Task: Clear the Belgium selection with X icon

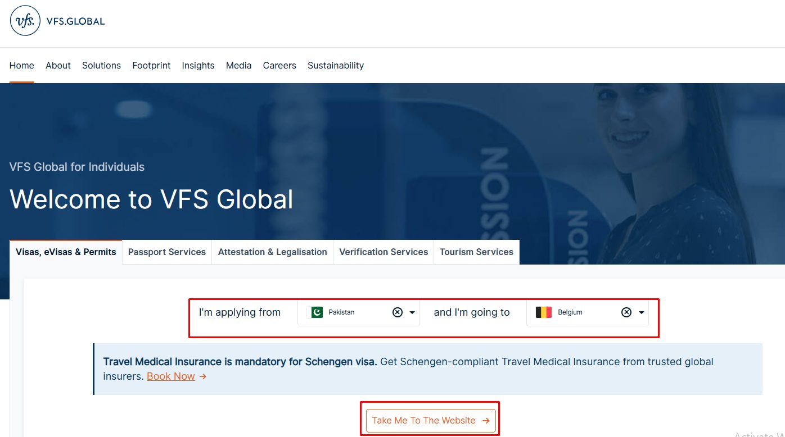Action: click(x=626, y=312)
